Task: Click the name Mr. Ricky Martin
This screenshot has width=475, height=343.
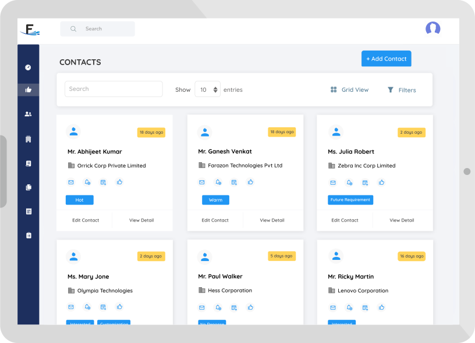Action: coord(351,277)
